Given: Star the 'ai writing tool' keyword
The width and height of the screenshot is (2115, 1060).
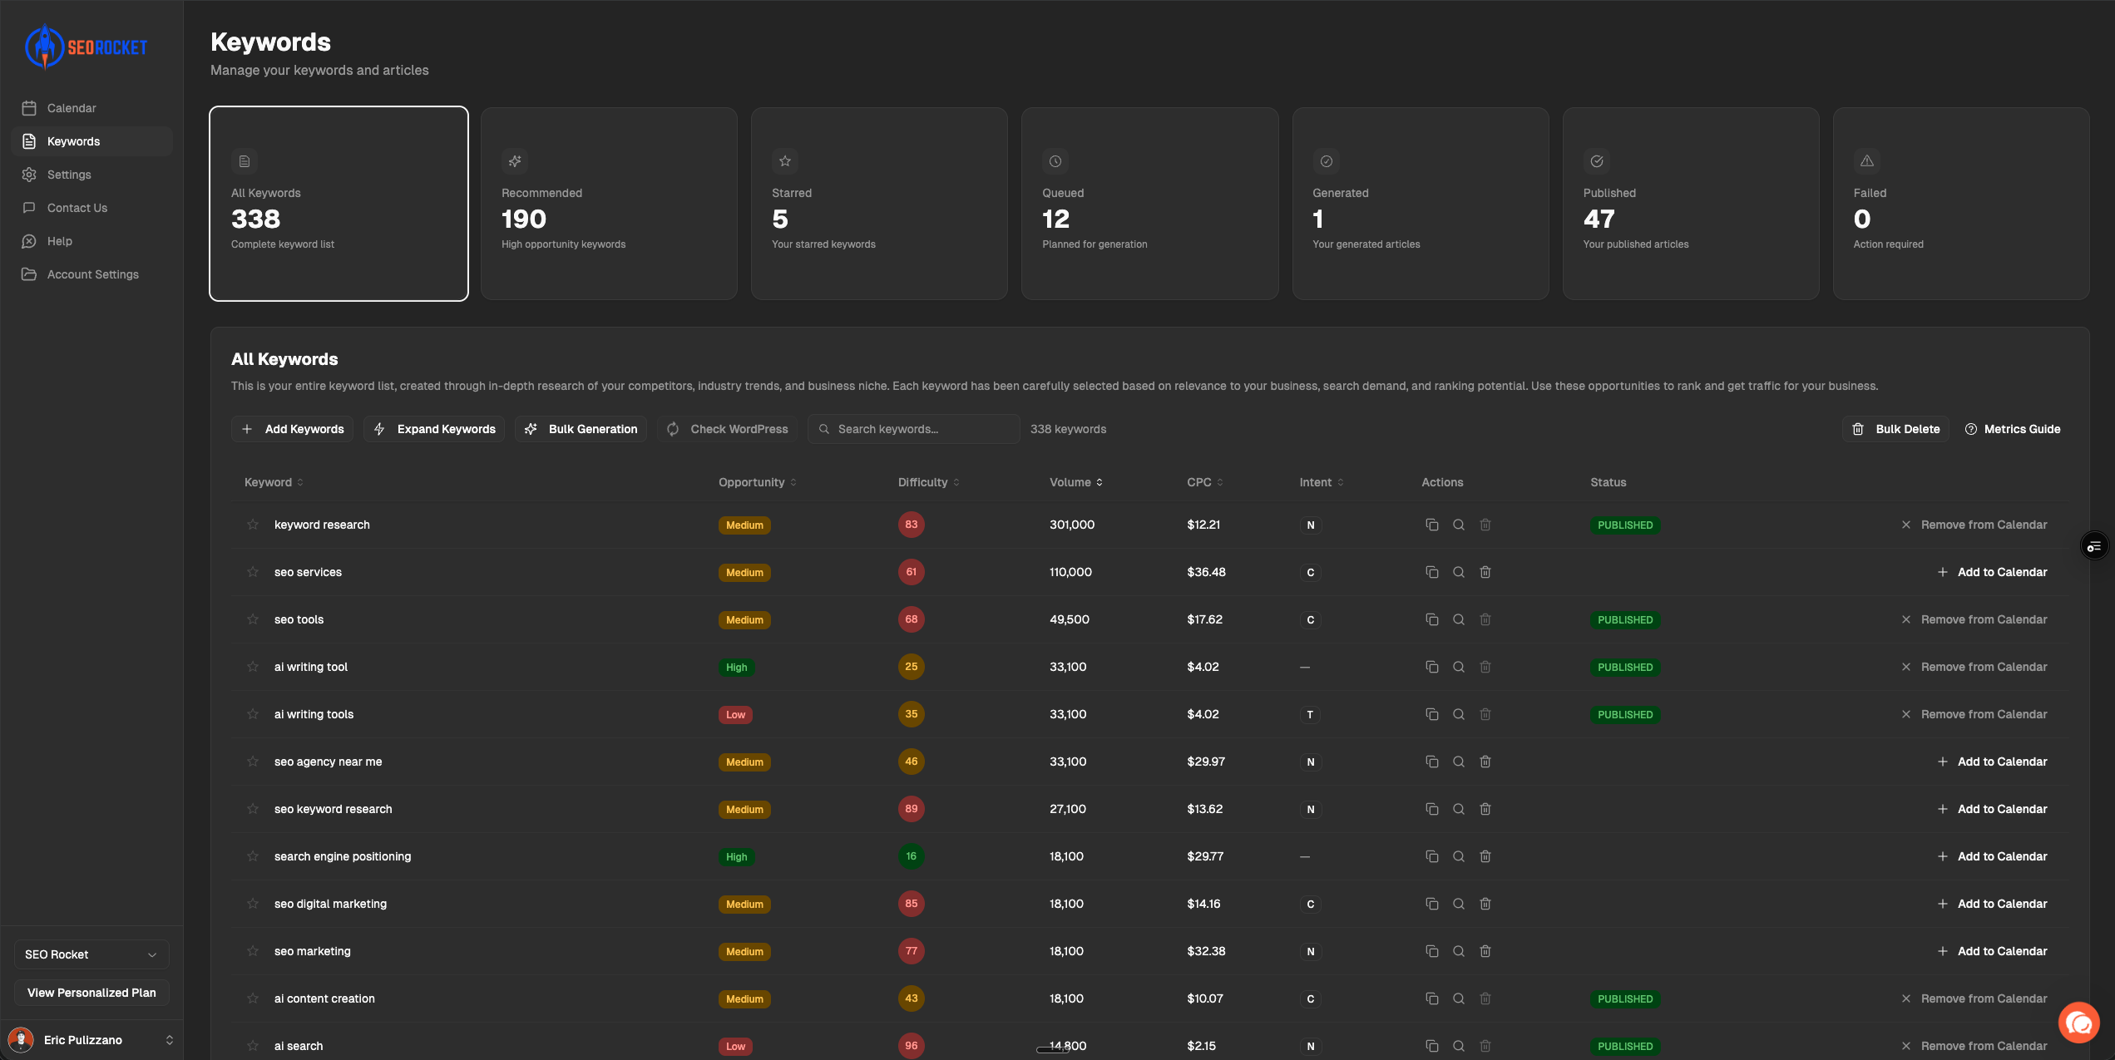Looking at the screenshot, I should pyautogui.click(x=253, y=667).
